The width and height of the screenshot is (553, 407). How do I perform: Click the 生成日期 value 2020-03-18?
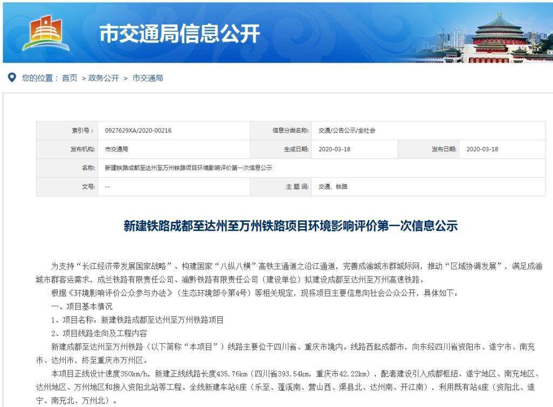coord(334,149)
